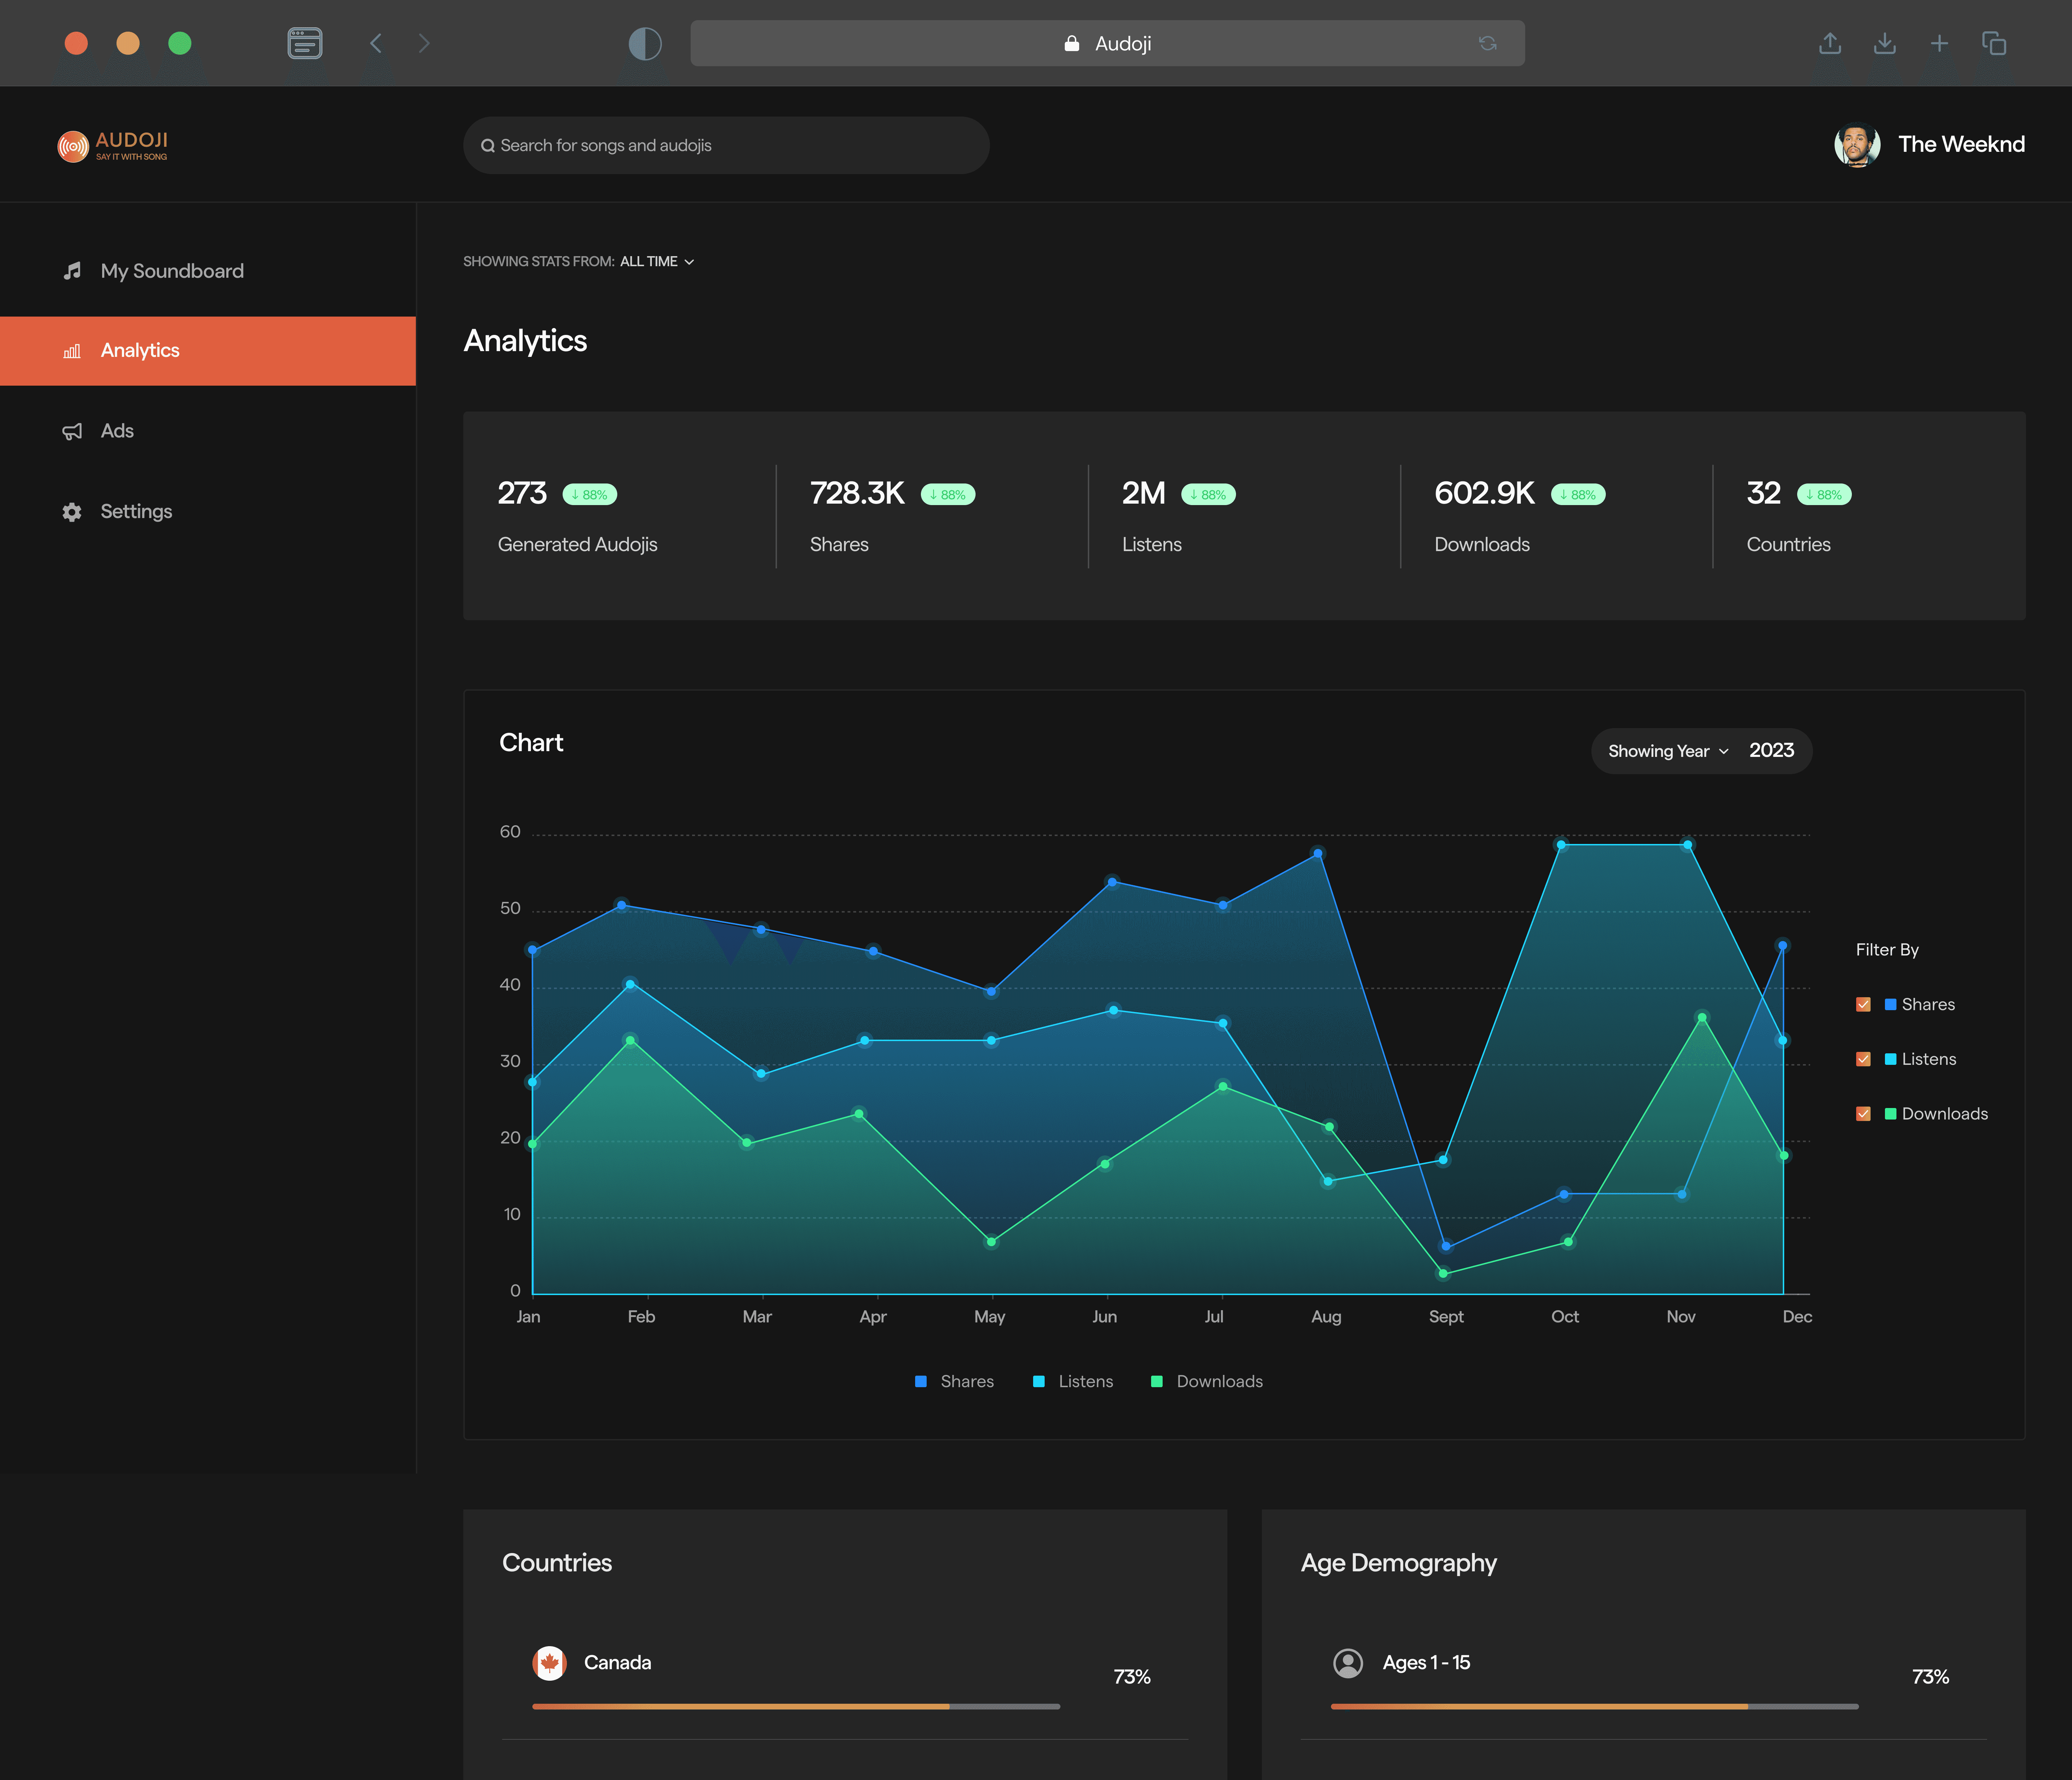This screenshot has width=2072, height=1780.
Task: Reload the page via refresh icon
Action: point(1488,43)
